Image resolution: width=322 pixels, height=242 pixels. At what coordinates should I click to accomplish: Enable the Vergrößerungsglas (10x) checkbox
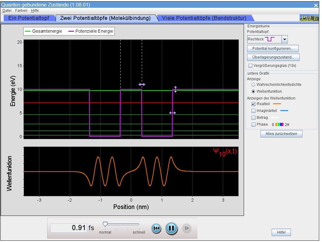tap(250, 66)
